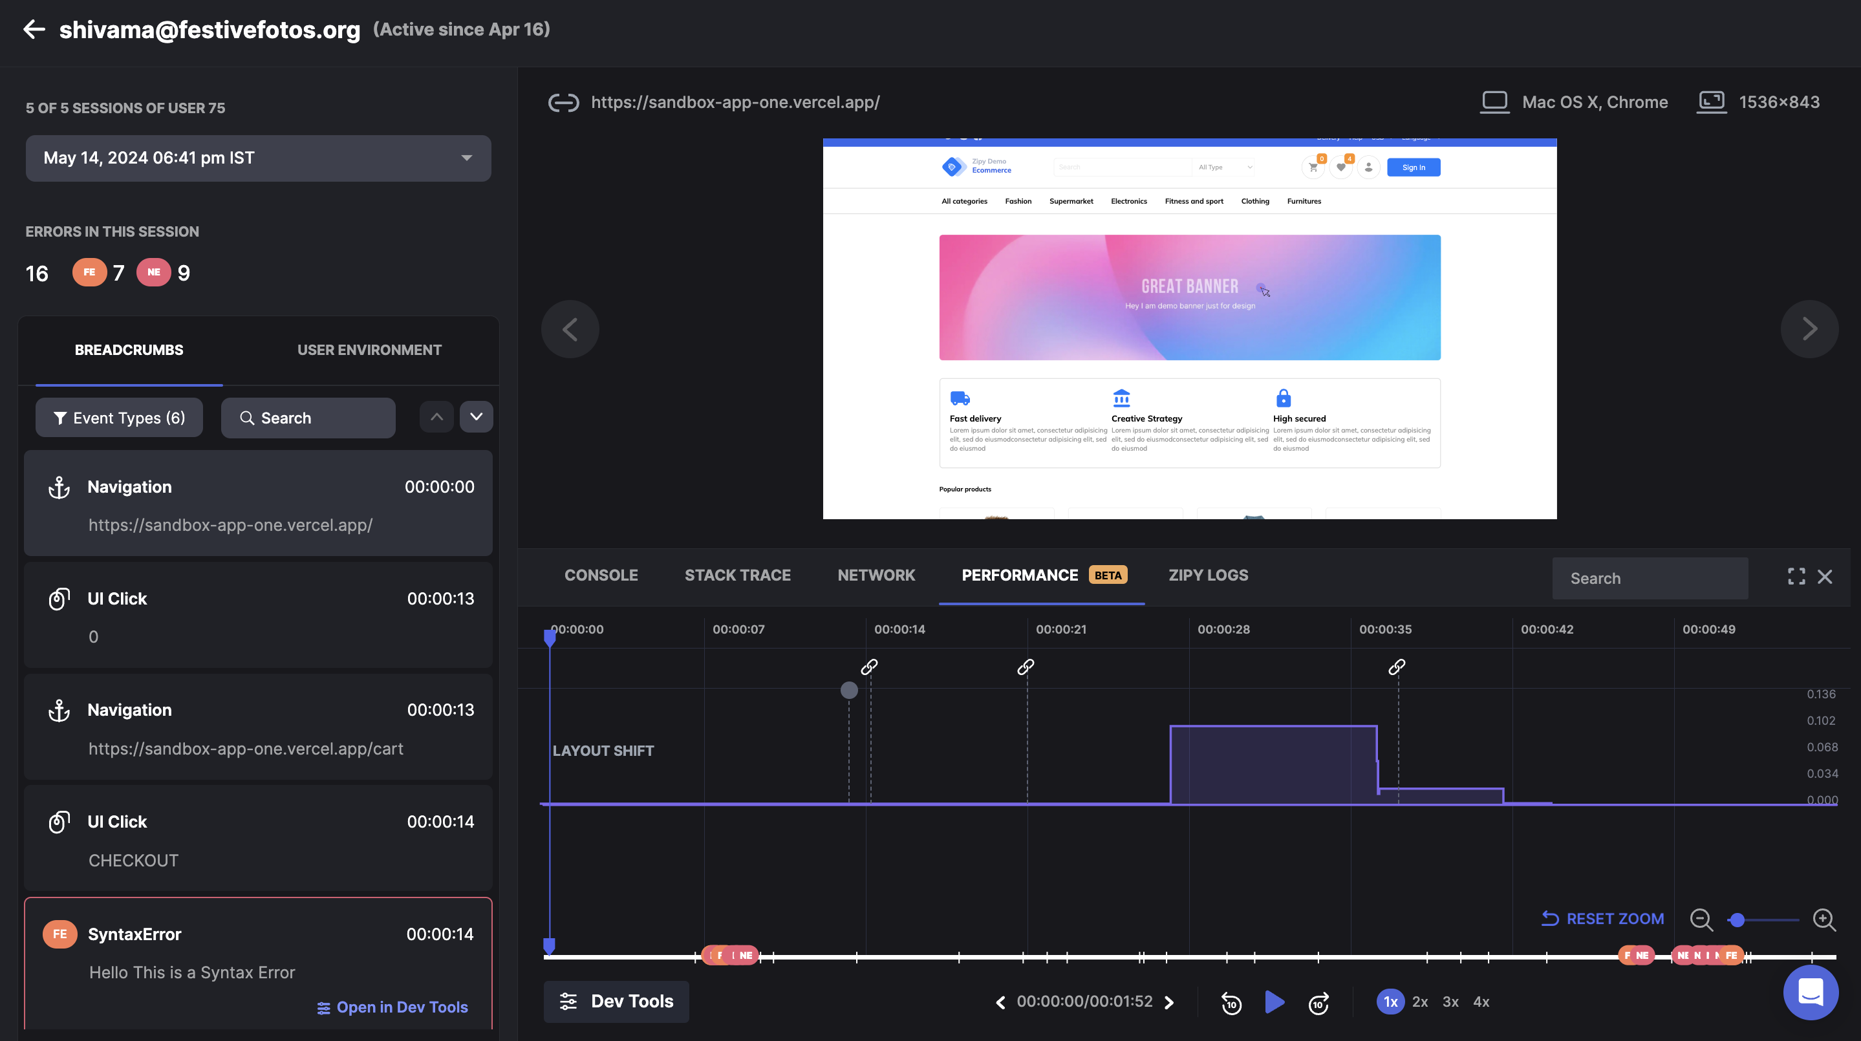
Task: Select 2x playback speed
Action: [x=1419, y=1002]
